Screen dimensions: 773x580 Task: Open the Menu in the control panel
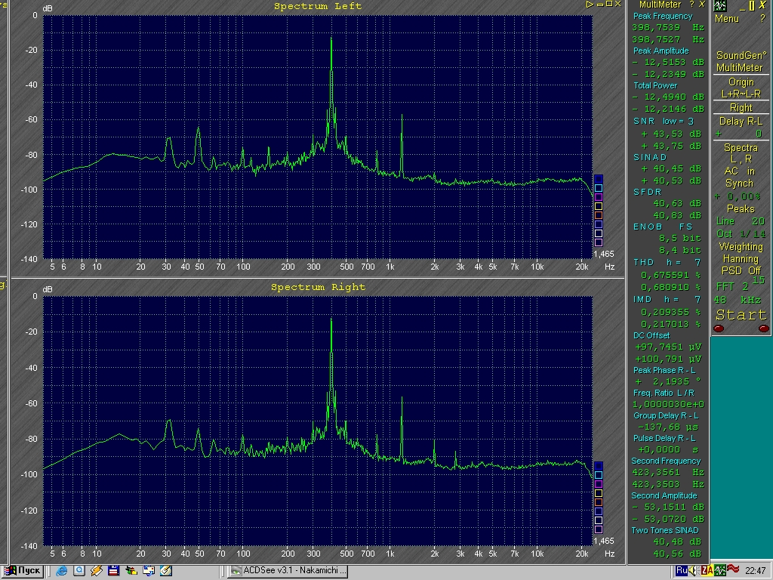[x=727, y=19]
